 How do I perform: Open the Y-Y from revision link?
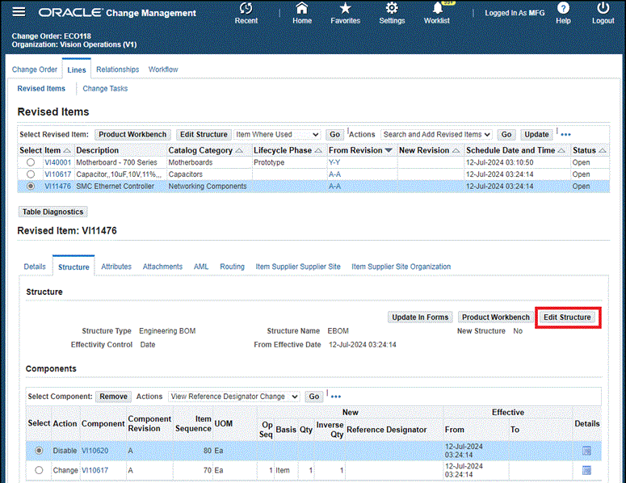tap(334, 162)
